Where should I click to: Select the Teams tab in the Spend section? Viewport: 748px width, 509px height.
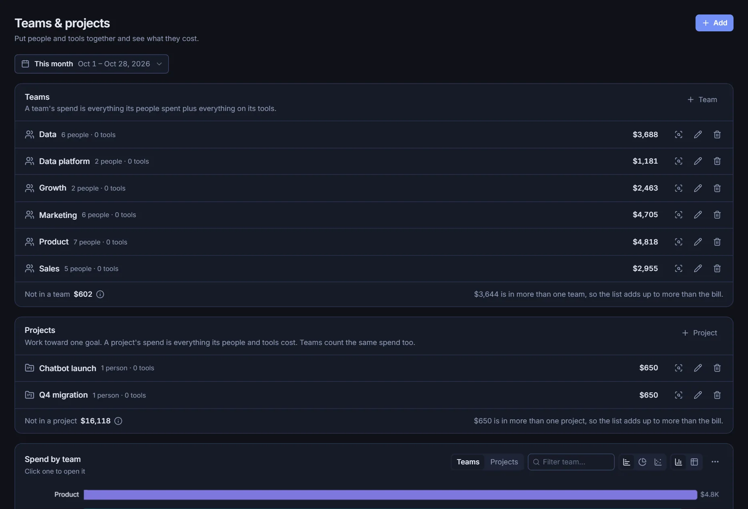tap(468, 462)
